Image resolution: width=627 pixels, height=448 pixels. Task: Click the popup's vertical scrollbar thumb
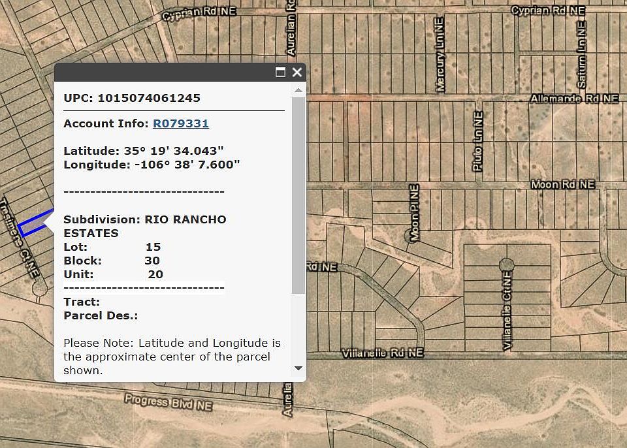(x=298, y=196)
